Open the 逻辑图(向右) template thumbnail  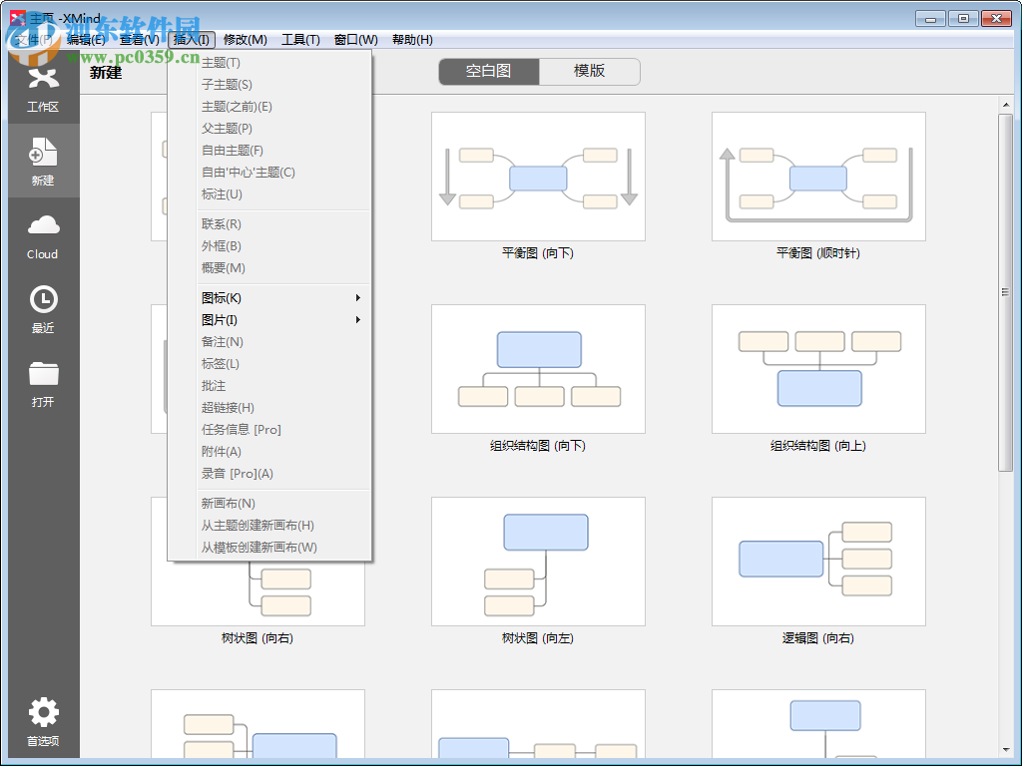818,561
